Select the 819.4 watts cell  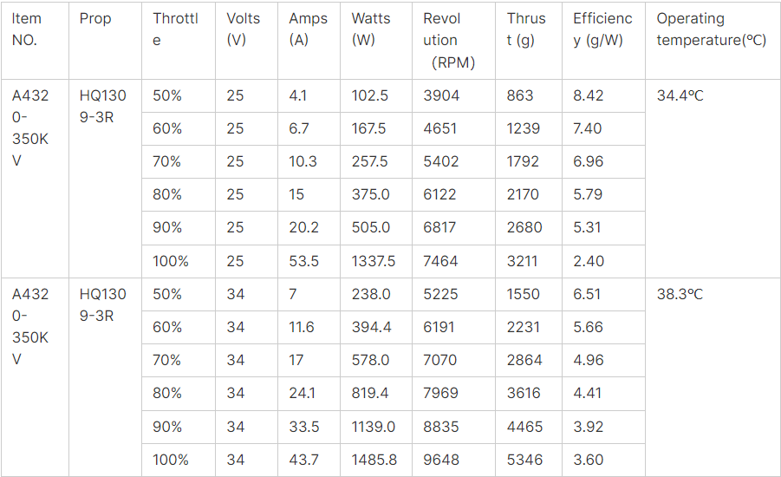coord(370,393)
